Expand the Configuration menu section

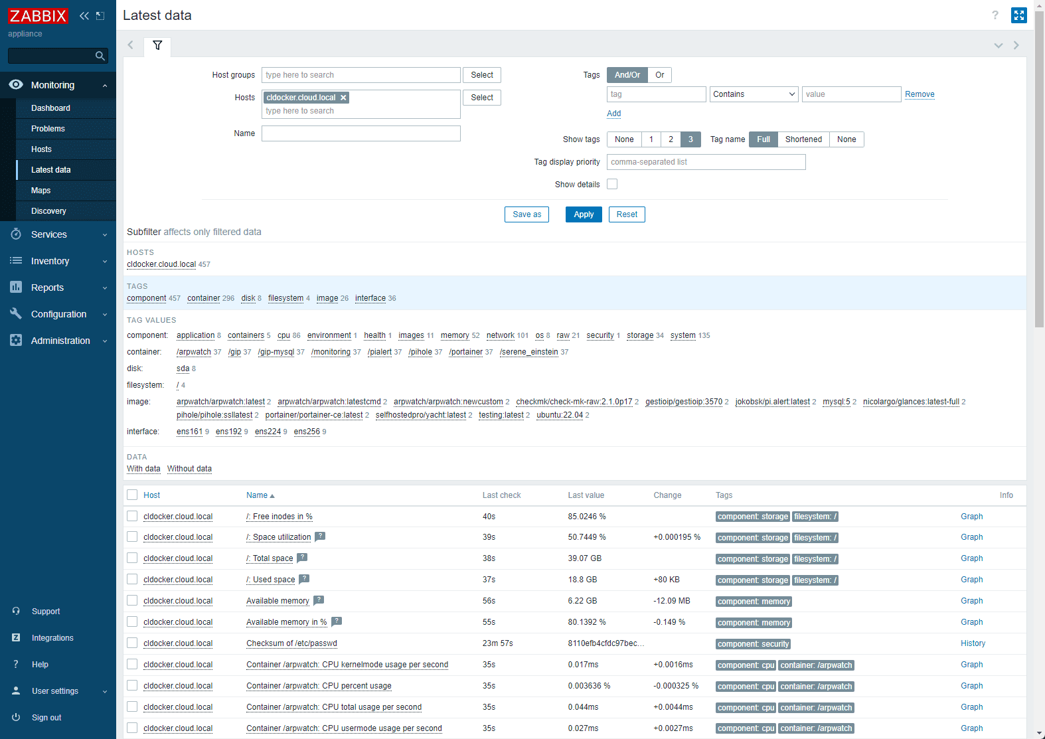point(58,314)
